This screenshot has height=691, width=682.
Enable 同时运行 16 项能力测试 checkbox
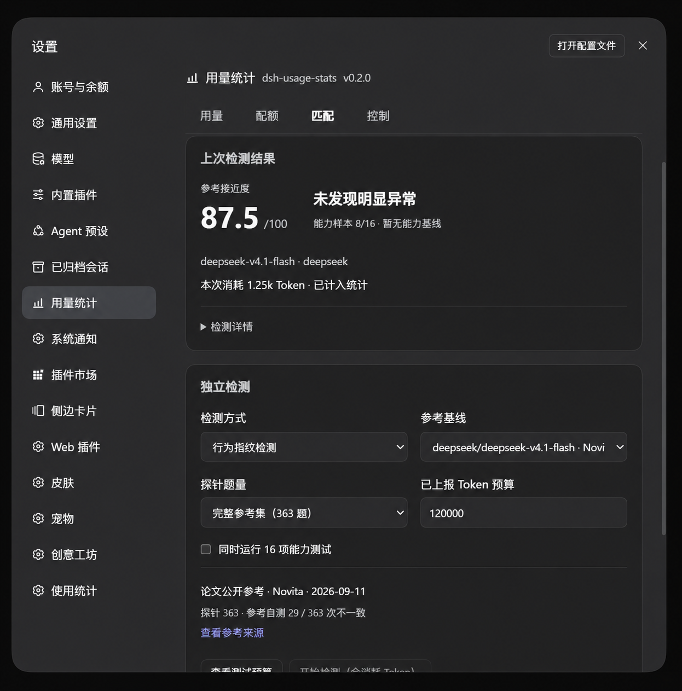206,549
